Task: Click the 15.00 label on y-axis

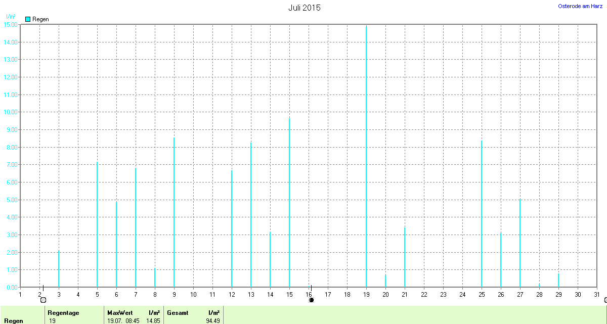Action: click(x=11, y=24)
